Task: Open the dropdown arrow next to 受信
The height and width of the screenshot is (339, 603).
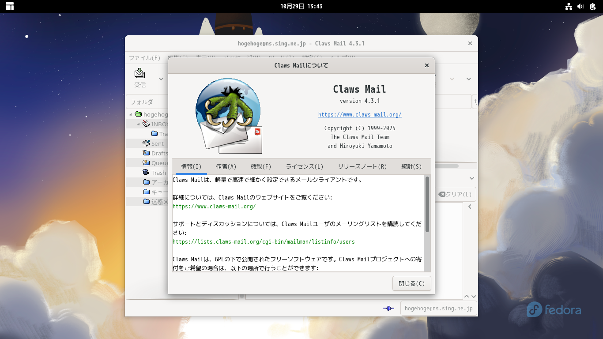Action: click(x=161, y=79)
